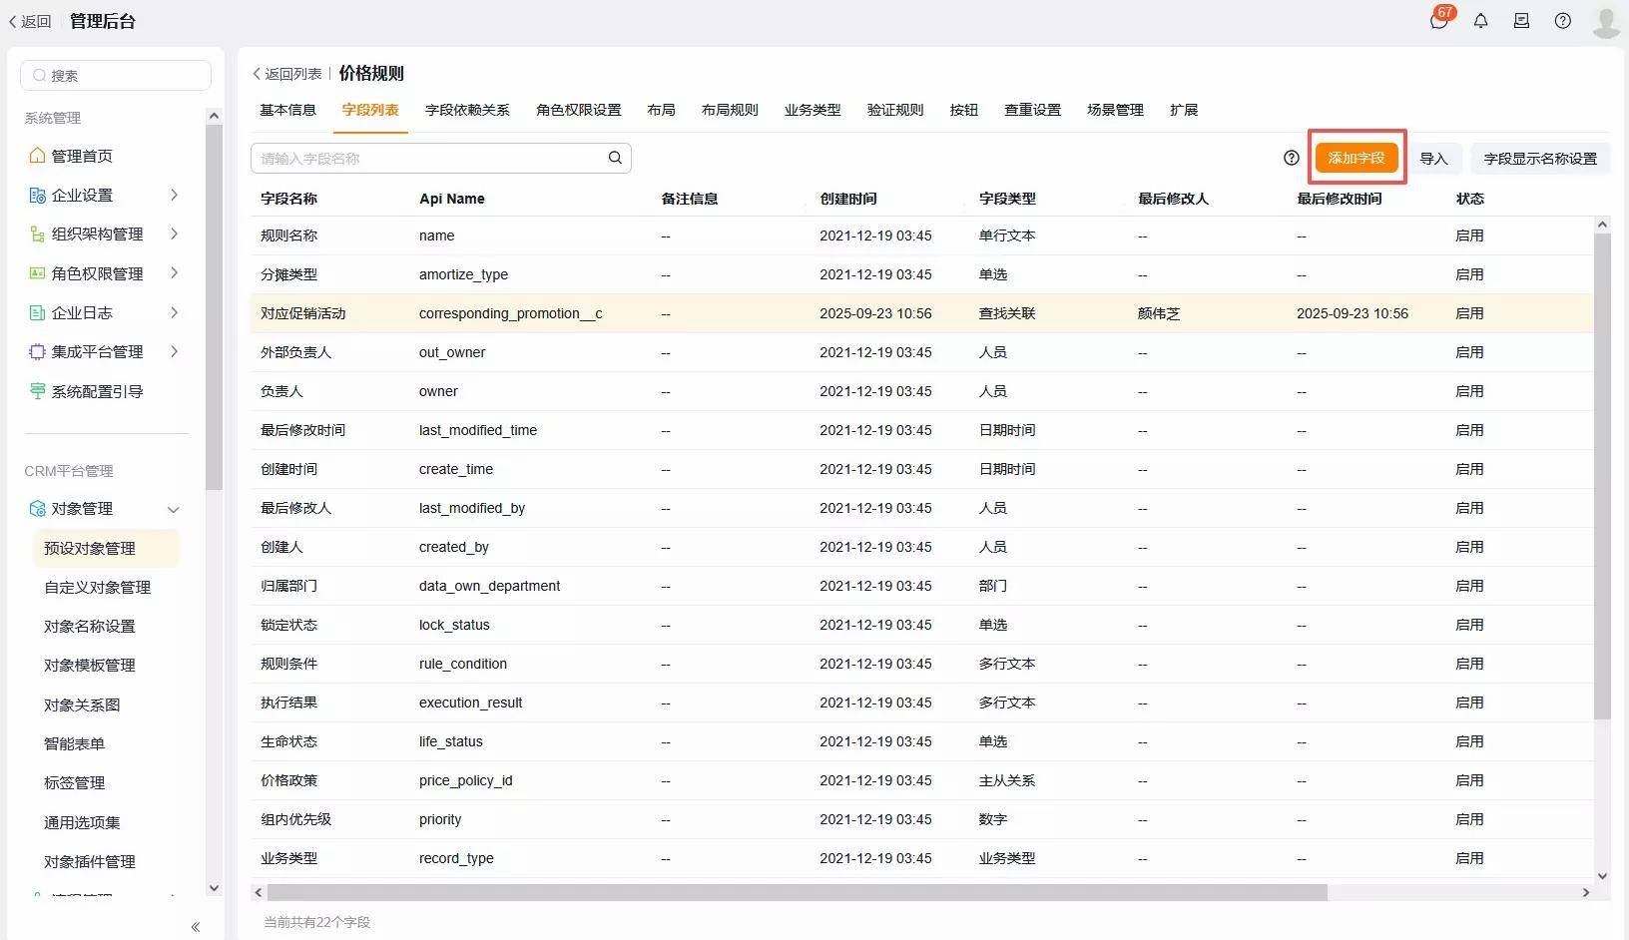
Task: Click the search magnifier in field name box
Action: [615, 158]
